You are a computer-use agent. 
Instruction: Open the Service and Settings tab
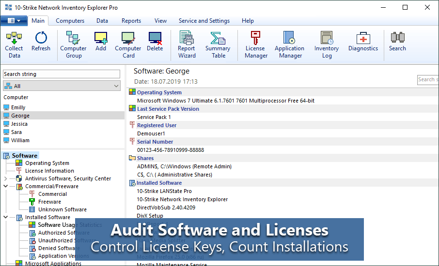coord(204,21)
